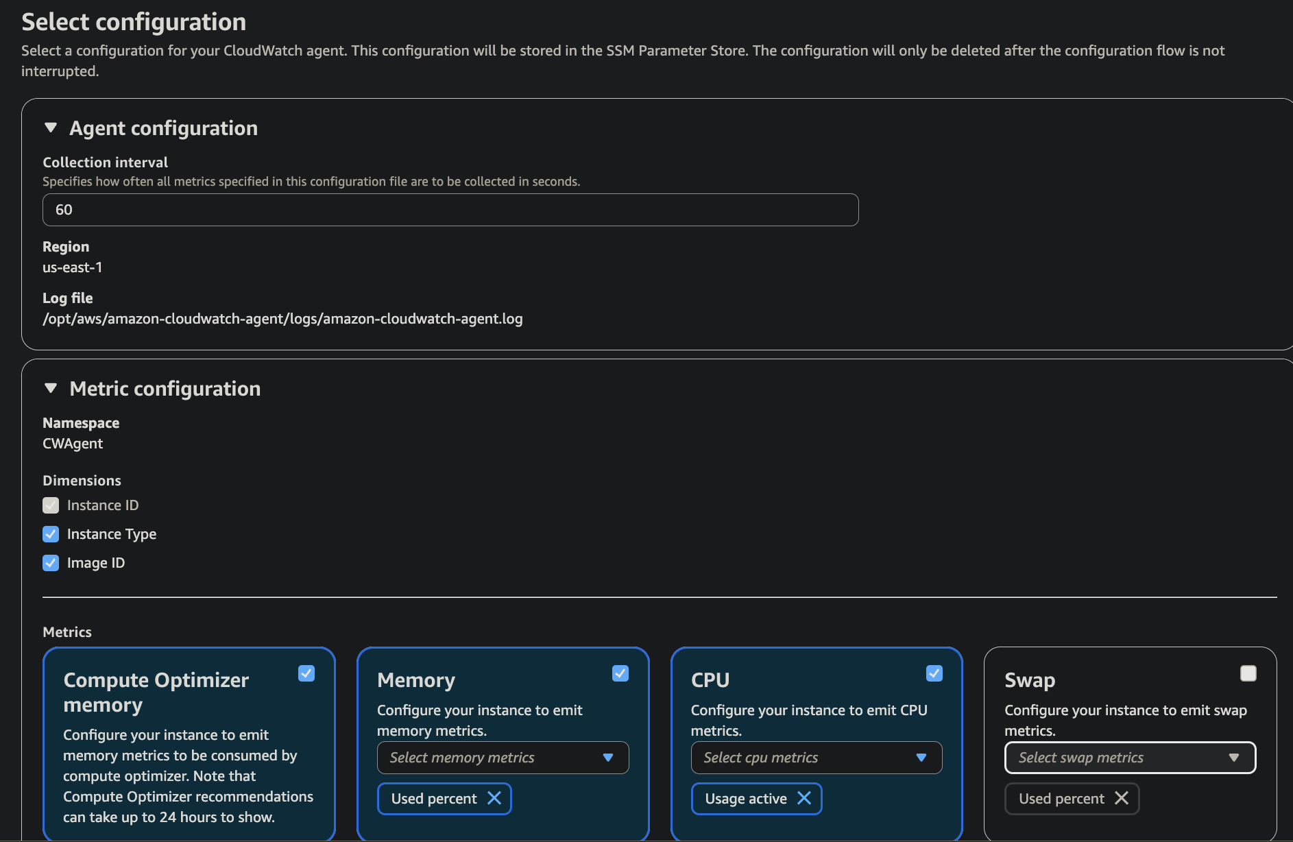
Task: Uncheck the Instance Type dimension
Action: click(51, 534)
